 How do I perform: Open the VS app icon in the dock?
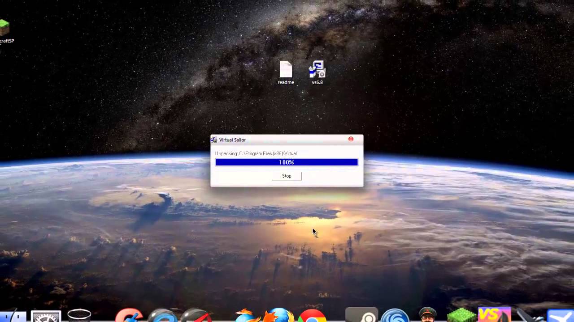(x=494, y=315)
